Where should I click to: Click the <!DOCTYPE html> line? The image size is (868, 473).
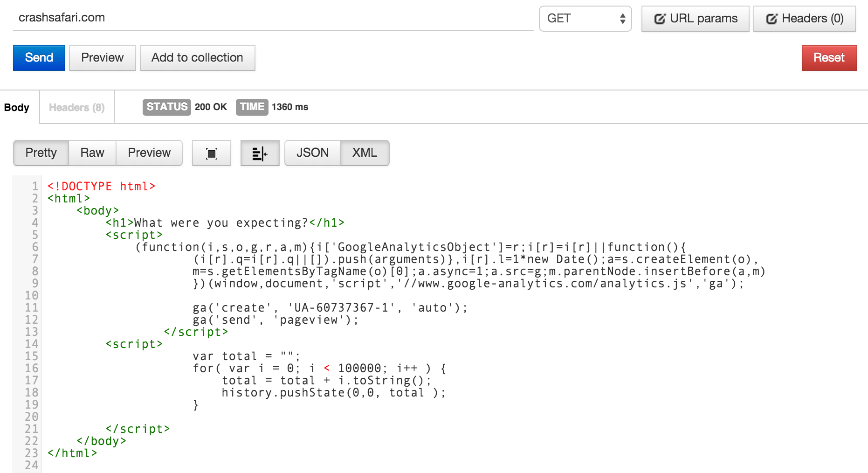(101, 186)
